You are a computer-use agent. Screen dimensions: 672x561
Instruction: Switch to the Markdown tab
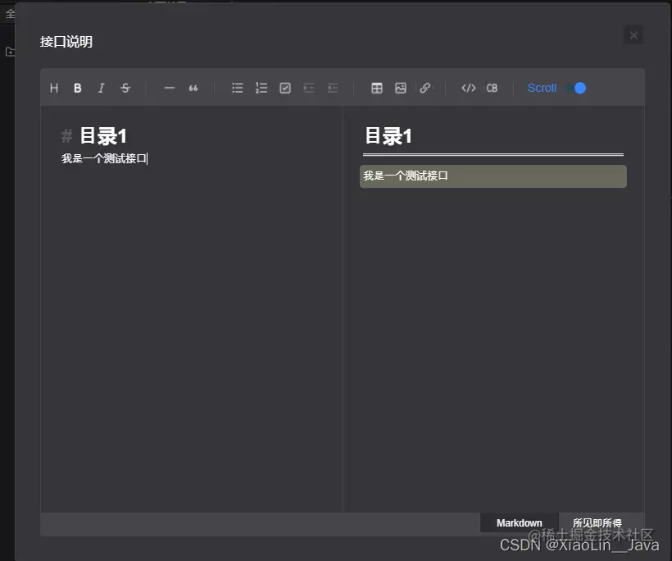519,522
